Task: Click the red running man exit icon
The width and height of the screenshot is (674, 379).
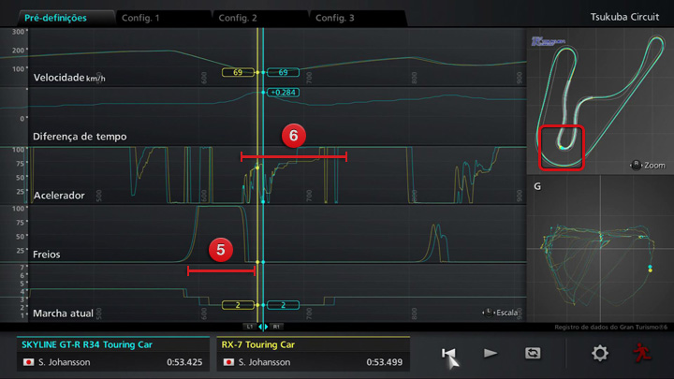Action: click(641, 353)
